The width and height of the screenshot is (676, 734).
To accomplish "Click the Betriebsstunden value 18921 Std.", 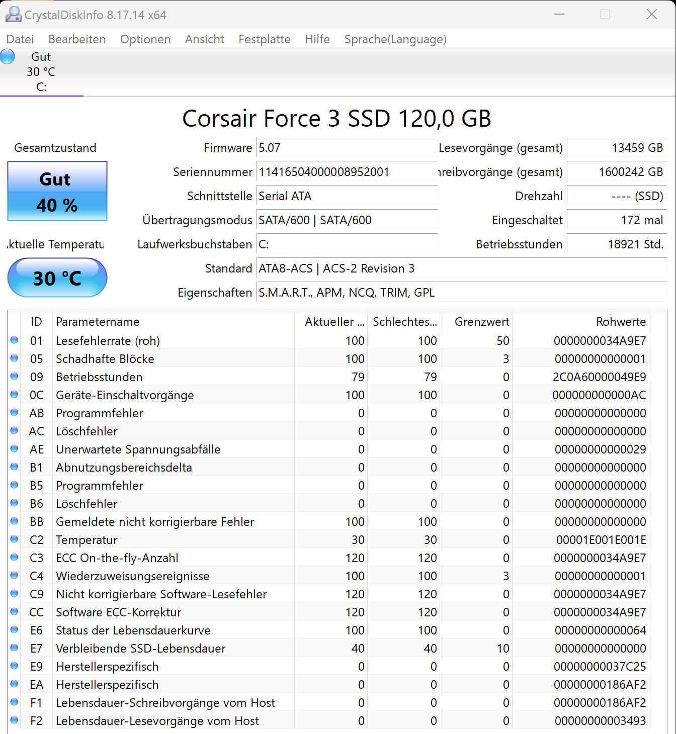I will 617,244.
